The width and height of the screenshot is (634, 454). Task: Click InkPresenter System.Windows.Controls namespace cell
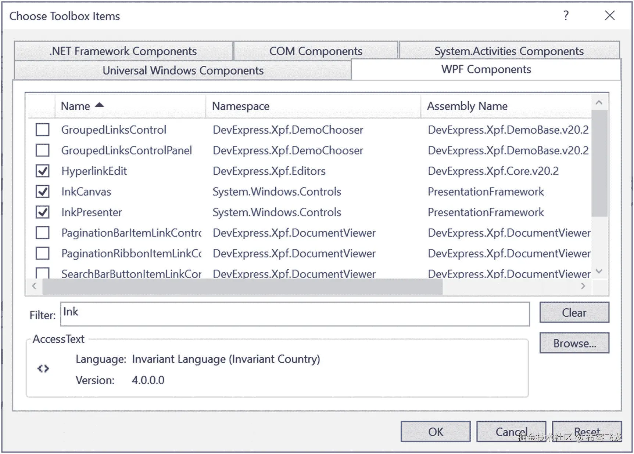pyautogui.click(x=277, y=212)
